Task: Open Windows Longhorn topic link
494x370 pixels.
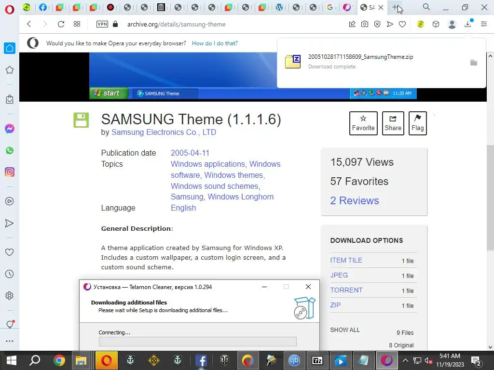Action: coord(240,197)
